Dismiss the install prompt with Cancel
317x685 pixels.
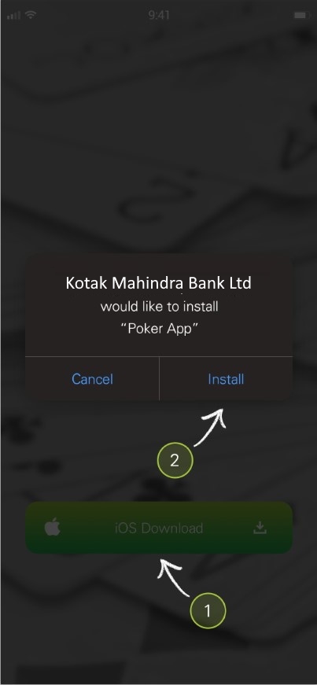coord(92,379)
